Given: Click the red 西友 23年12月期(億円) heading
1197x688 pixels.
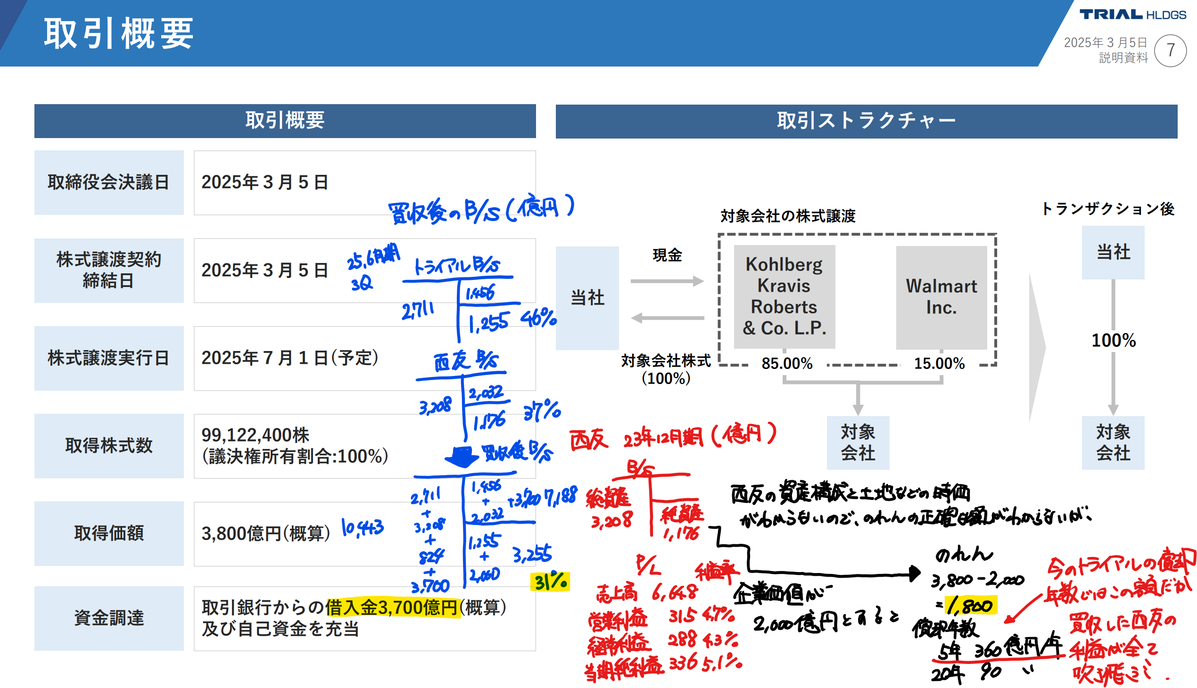Looking at the screenshot, I should coord(673,437).
